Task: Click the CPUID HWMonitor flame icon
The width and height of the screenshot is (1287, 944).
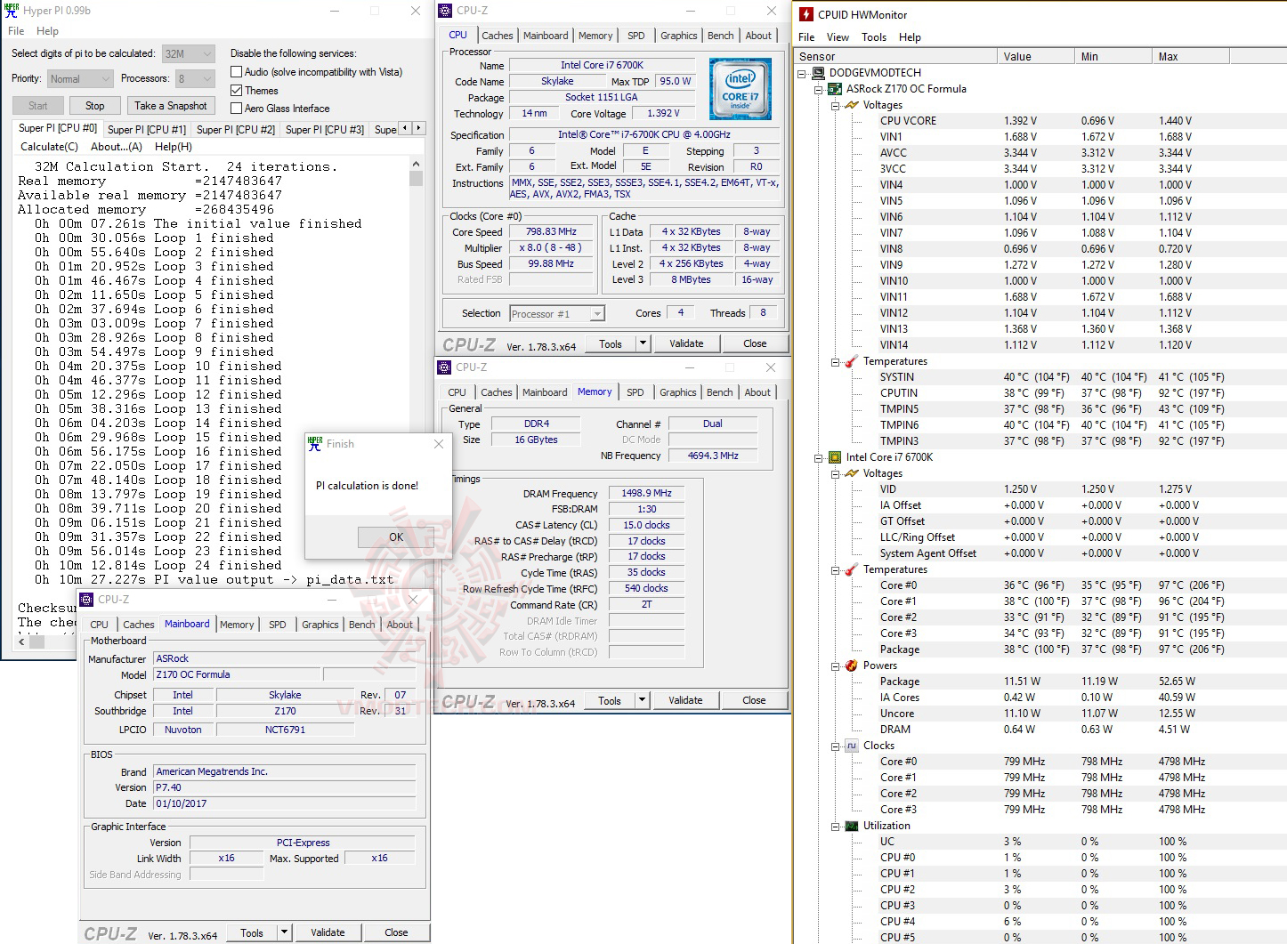Action: (805, 13)
